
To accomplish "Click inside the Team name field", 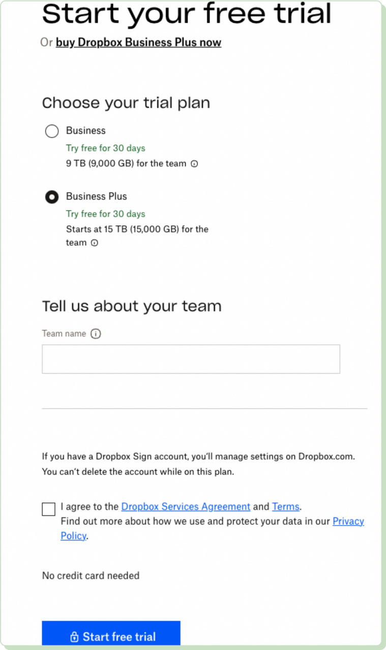I will pos(191,359).
